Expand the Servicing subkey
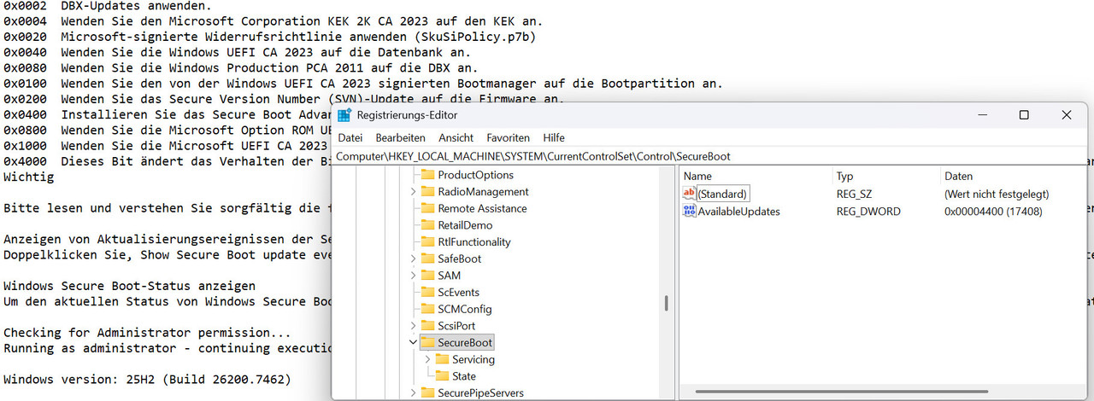This screenshot has height=401, width=1094. (x=428, y=359)
